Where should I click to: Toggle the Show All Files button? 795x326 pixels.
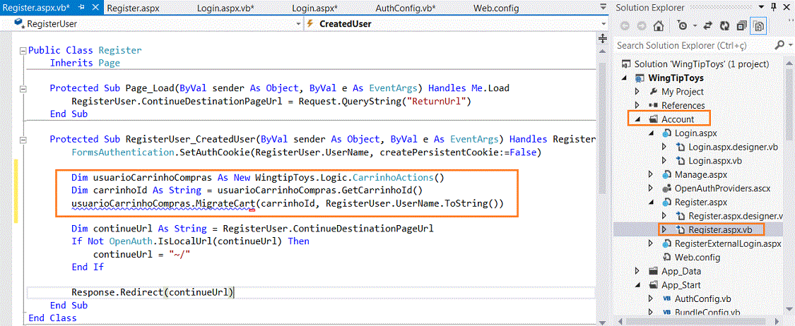[x=759, y=26]
